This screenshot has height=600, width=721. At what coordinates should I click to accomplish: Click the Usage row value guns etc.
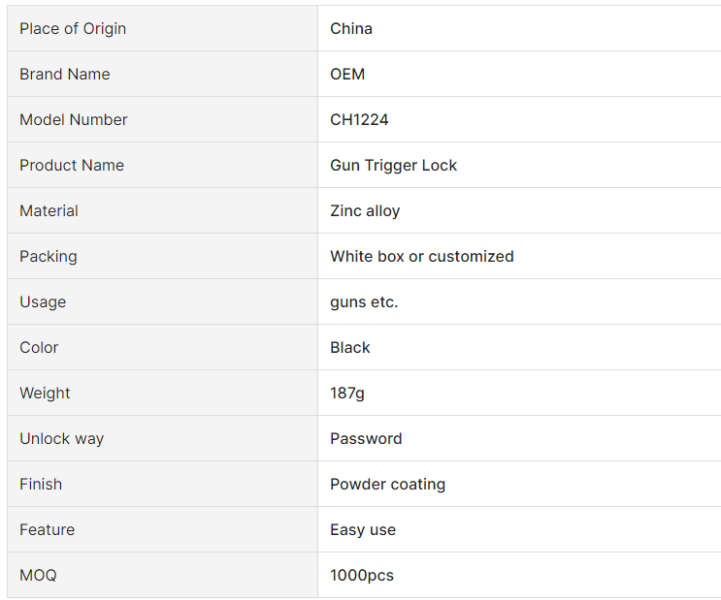(x=364, y=301)
